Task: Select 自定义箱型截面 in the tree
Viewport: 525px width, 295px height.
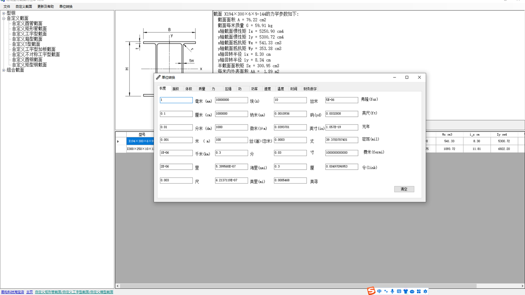Action: [x=27, y=39]
